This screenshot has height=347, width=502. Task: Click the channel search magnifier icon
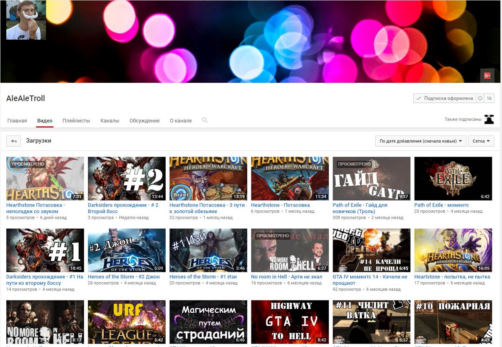pyautogui.click(x=205, y=120)
